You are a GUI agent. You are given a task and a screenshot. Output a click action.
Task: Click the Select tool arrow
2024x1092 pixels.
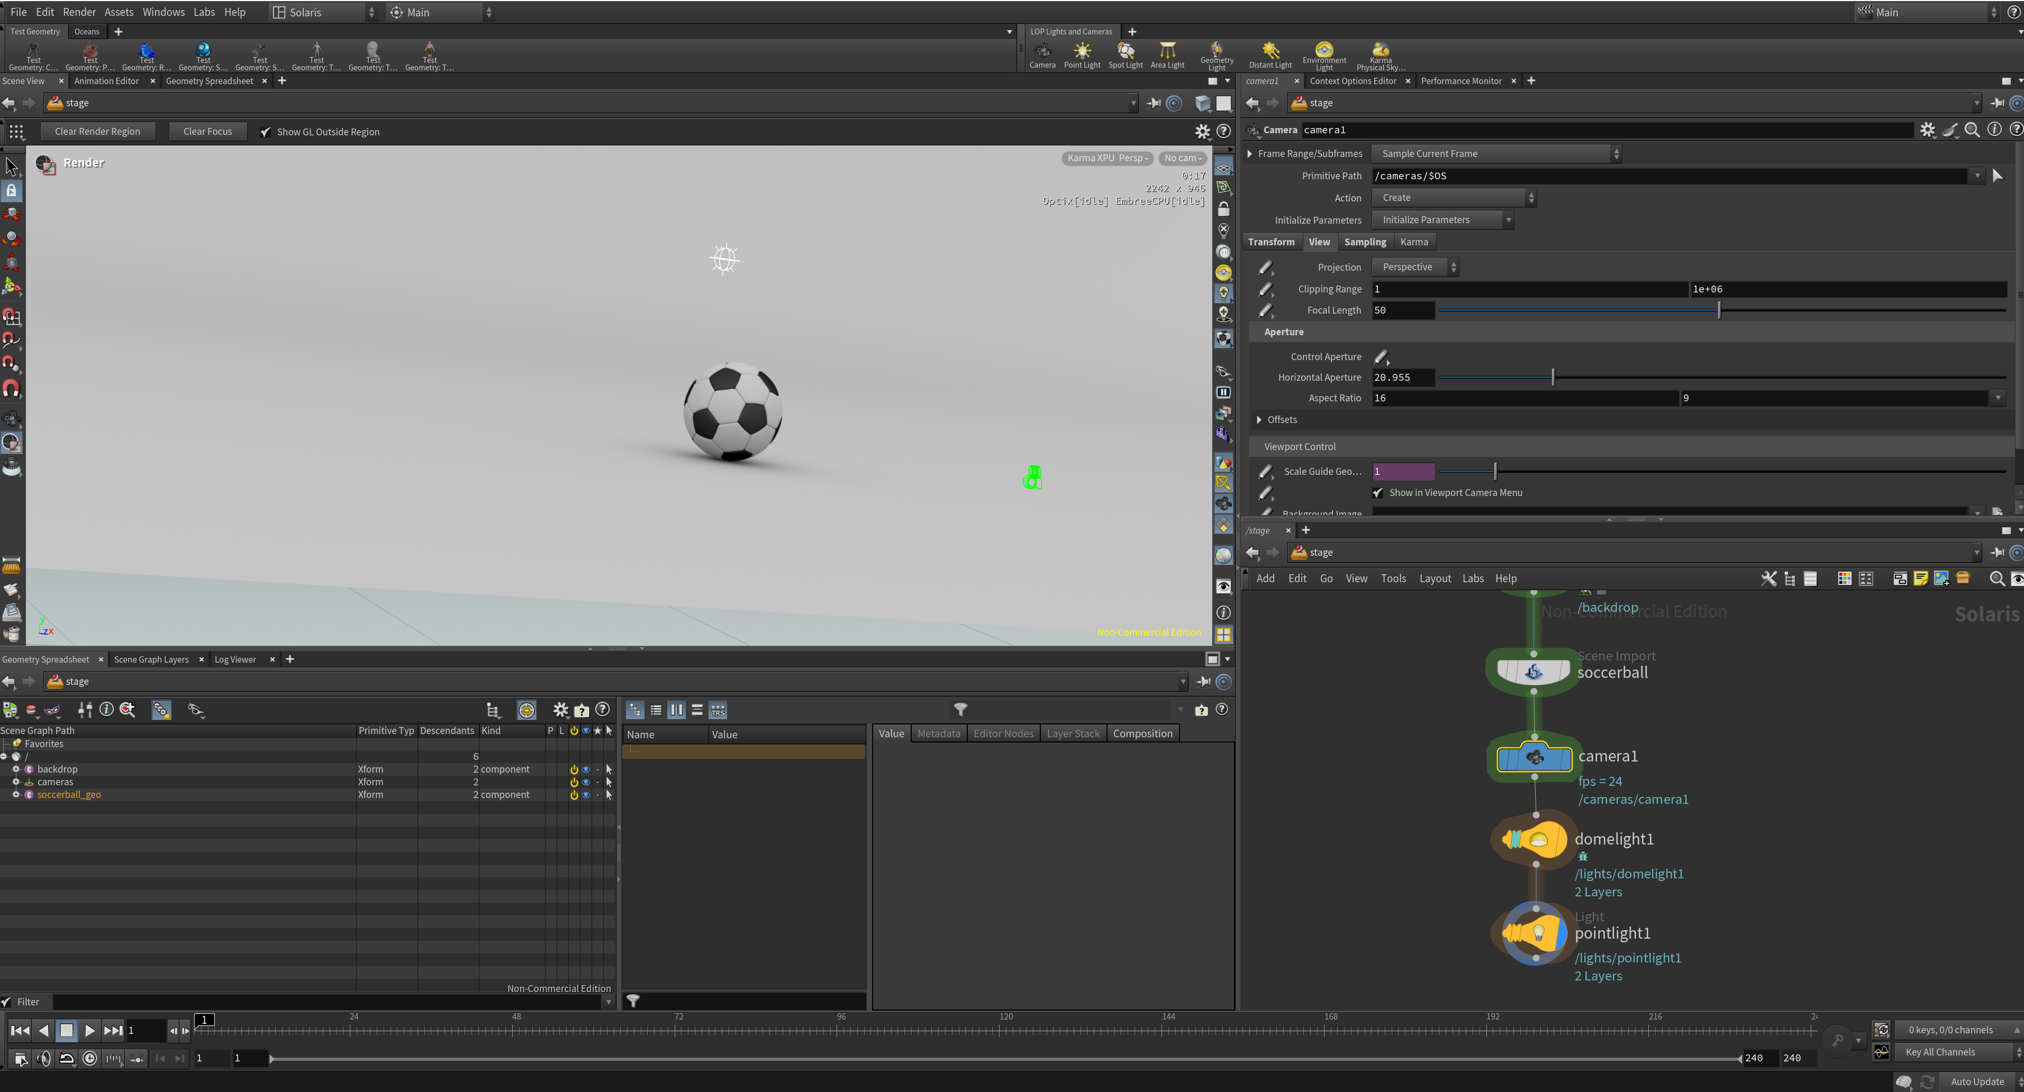[x=12, y=167]
